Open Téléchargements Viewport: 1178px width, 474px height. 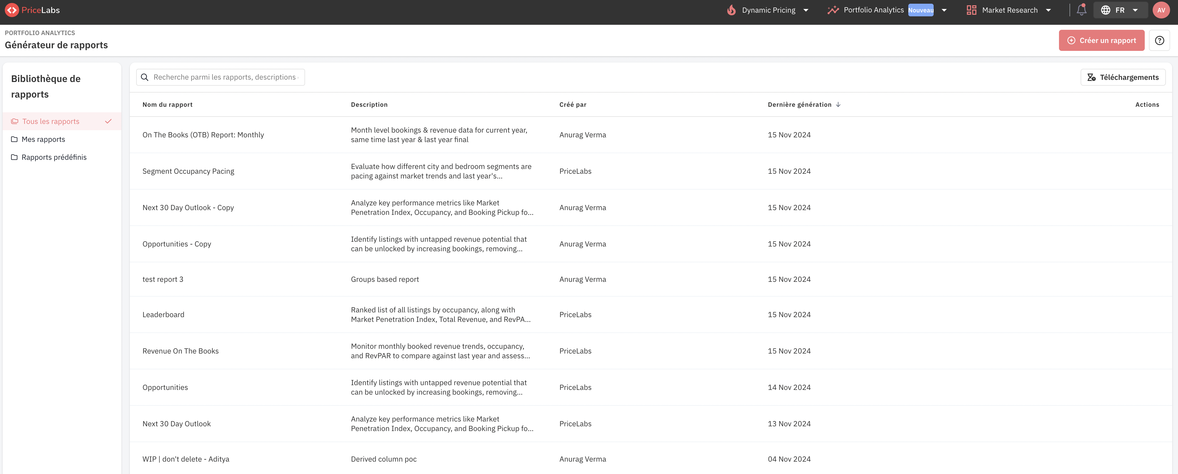click(1123, 77)
